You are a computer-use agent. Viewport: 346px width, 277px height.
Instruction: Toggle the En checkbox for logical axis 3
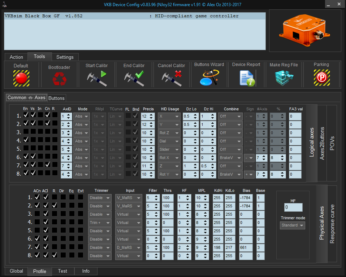tap(26, 132)
